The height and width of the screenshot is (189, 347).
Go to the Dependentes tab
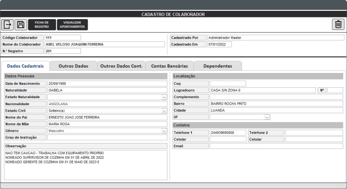pyautogui.click(x=217, y=66)
